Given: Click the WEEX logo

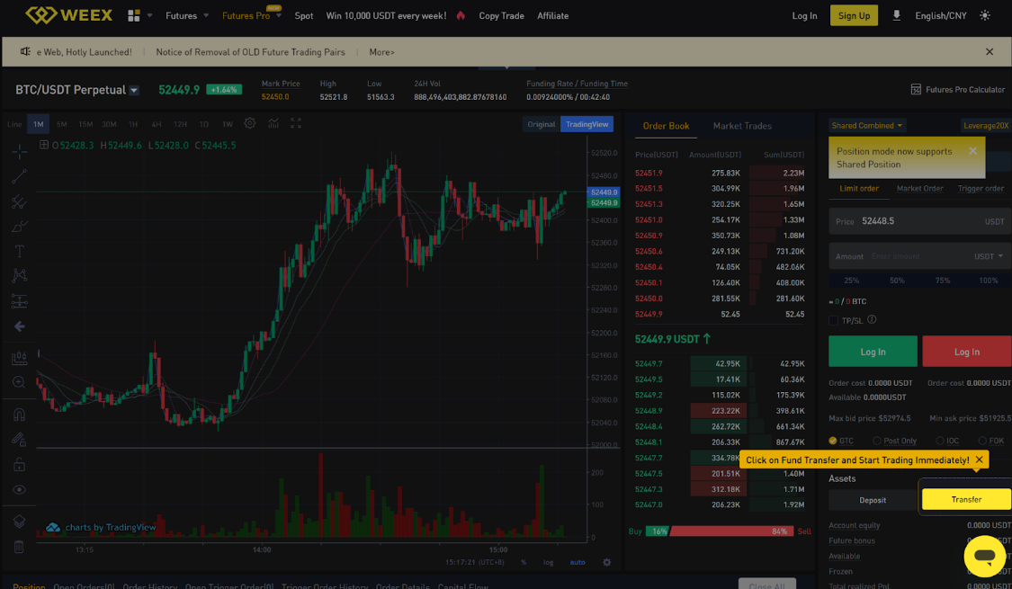Looking at the screenshot, I should pyautogui.click(x=68, y=15).
